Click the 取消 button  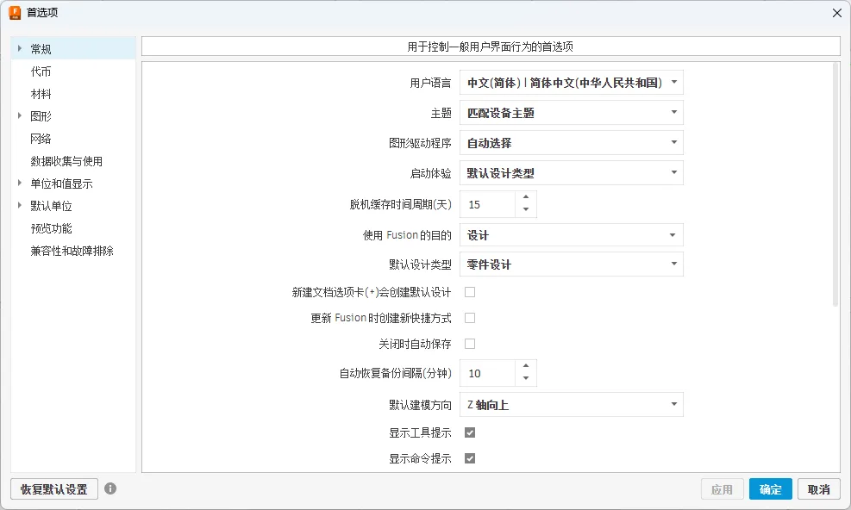pyautogui.click(x=818, y=488)
